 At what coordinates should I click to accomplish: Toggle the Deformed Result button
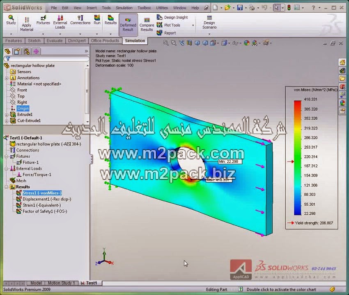click(128, 25)
